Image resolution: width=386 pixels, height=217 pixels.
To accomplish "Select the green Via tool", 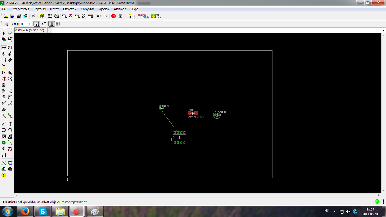I will [4, 142].
